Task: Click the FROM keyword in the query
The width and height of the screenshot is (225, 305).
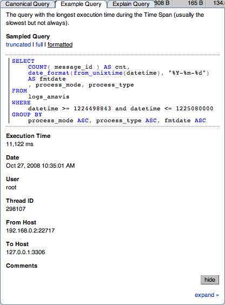Action: [19, 91]
